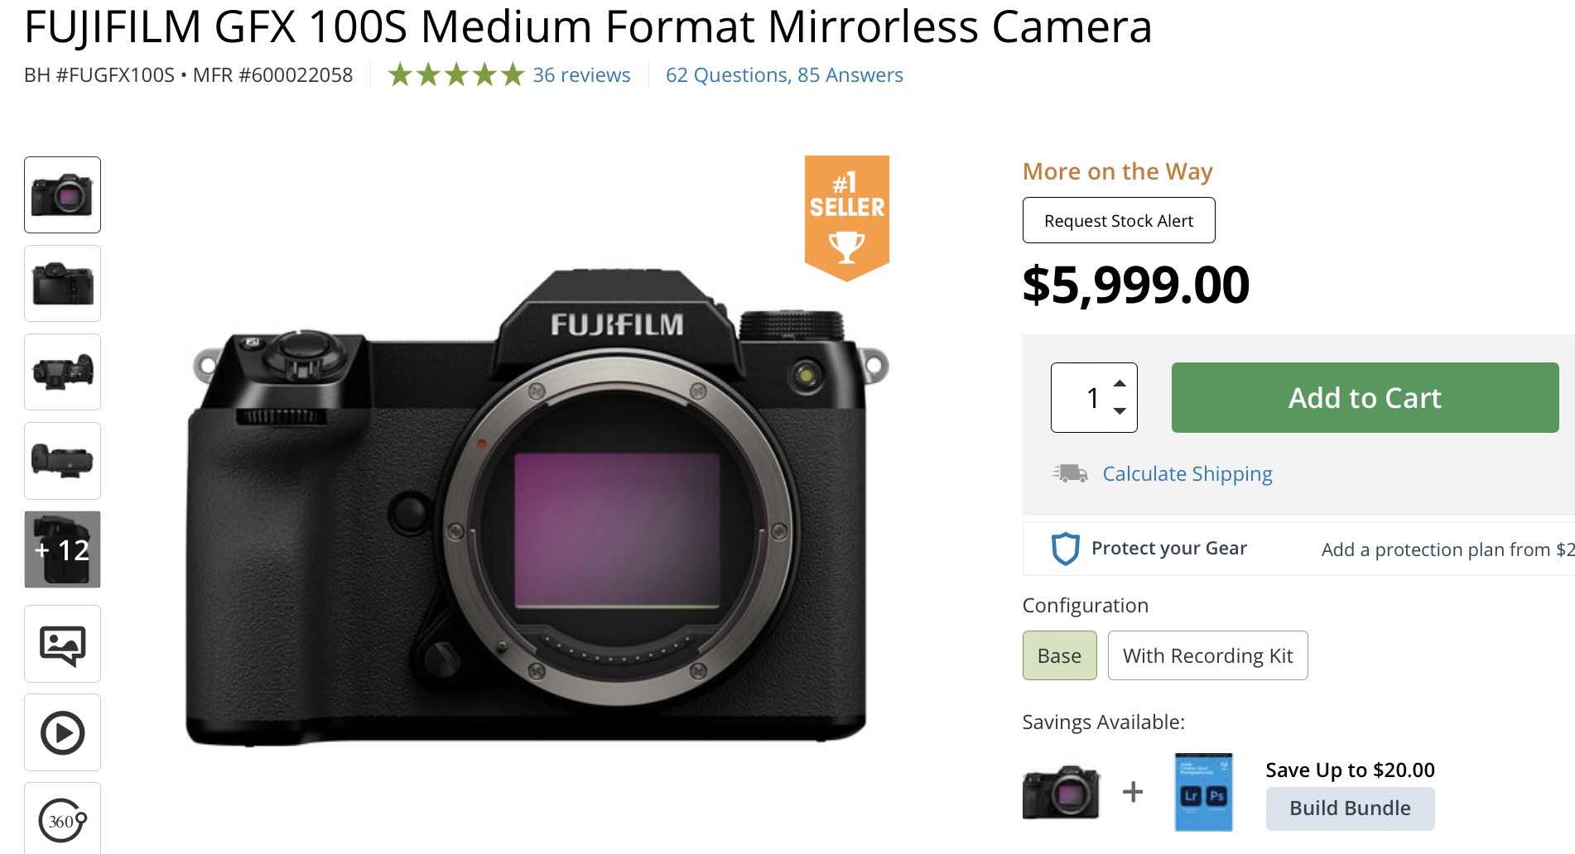Expand remaining photos via +12 thumbnail
Image resolution: width=1575 pixels, height=854 pixels.
pos(62,549)
